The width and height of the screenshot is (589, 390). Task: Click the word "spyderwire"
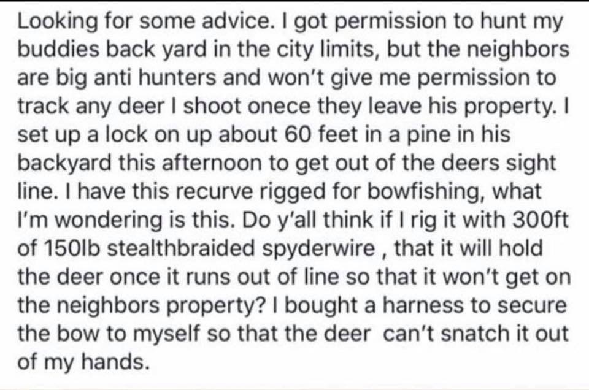coord(319,248)
